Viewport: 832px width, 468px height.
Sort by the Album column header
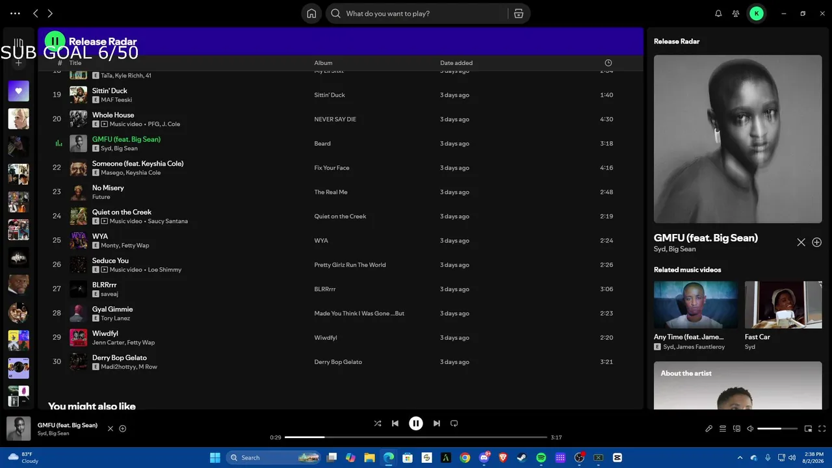pyautogui.click(x=323, y=63)
